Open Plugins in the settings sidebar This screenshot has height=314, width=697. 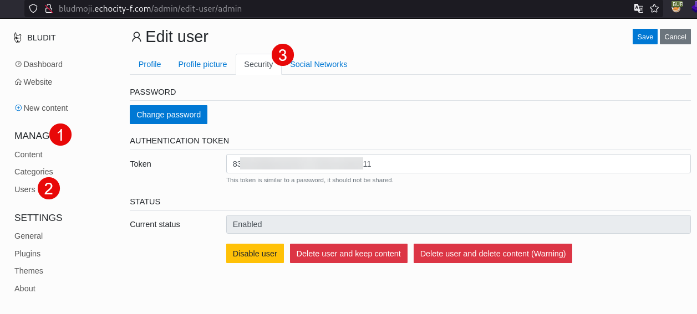pyautogui.click(x=27, y=254)
